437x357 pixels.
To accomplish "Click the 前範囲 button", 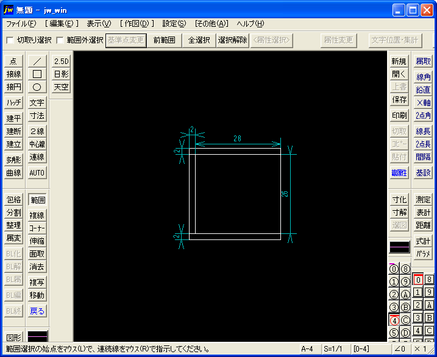I will pos(165,40).
